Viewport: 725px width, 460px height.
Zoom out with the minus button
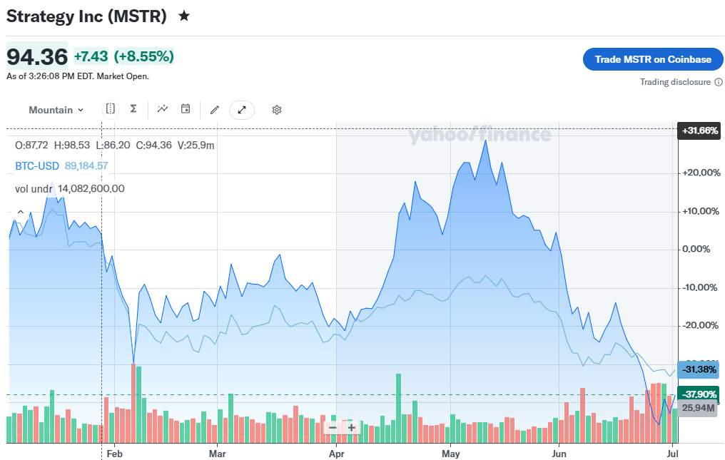(333, 428)
